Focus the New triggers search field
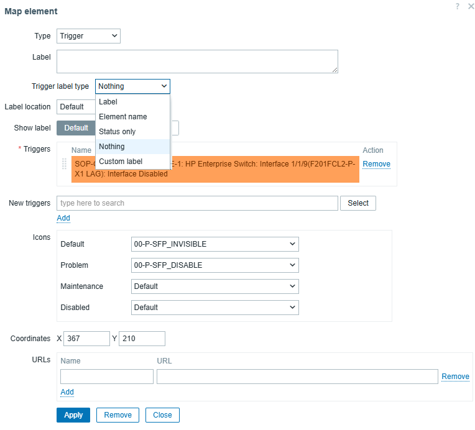Image resolution: width=475 pixels, height=430 pixels. click(197, 203)
